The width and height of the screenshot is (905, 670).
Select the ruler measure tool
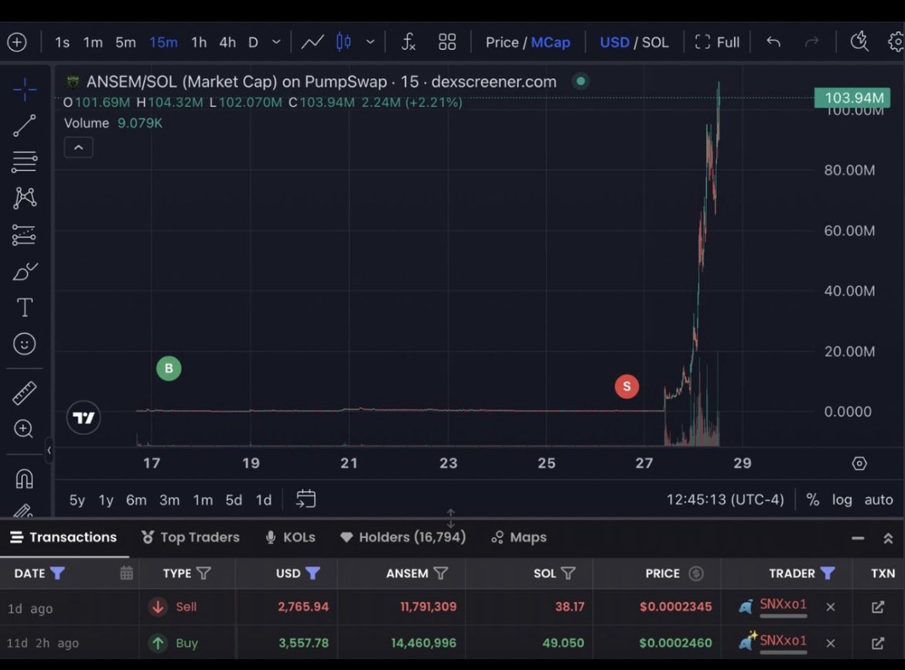pos(24,393)
